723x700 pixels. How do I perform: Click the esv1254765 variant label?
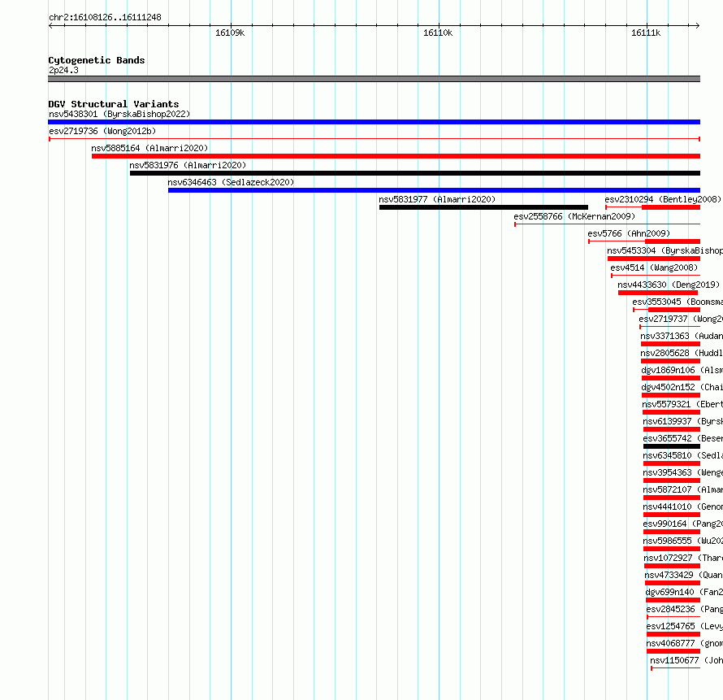685,626
